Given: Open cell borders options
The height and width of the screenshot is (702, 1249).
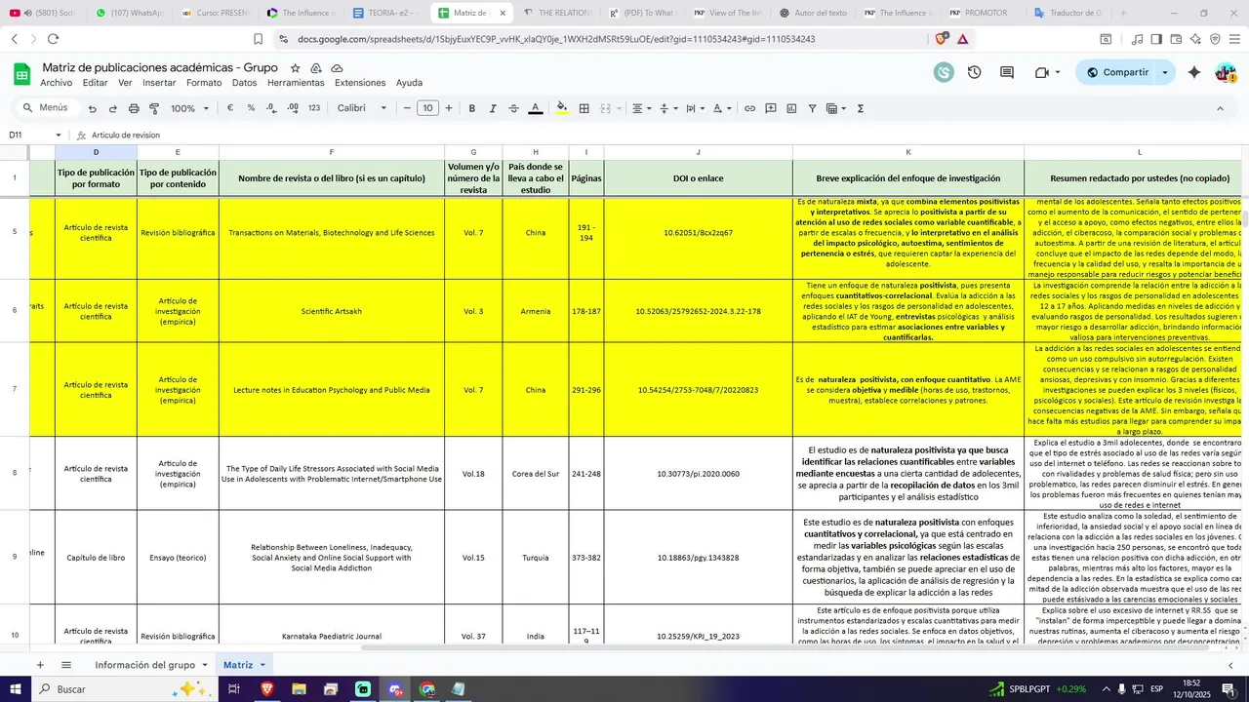Looking at the screenshot, I should click(584, 108).
